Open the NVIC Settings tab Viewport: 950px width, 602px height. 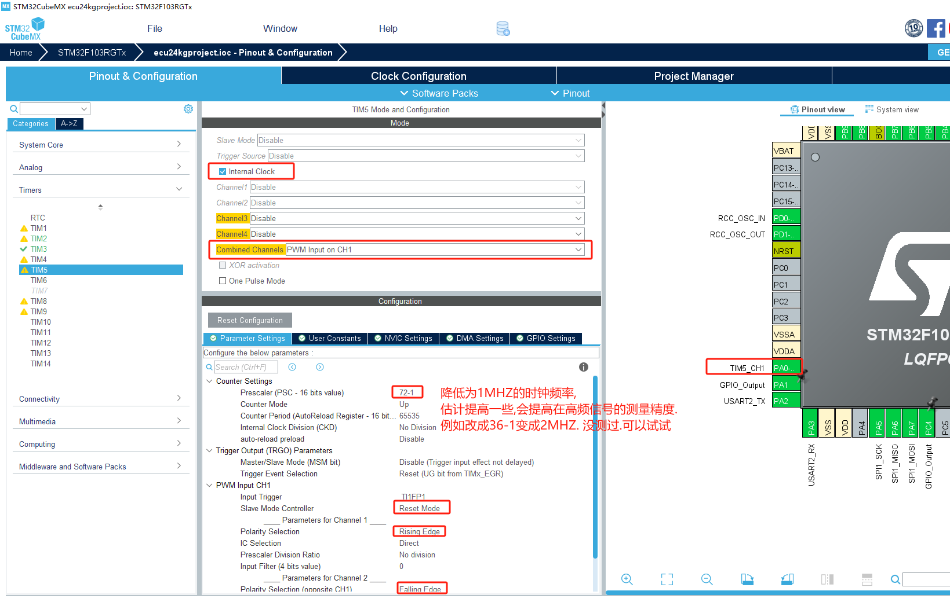(403, 338)
